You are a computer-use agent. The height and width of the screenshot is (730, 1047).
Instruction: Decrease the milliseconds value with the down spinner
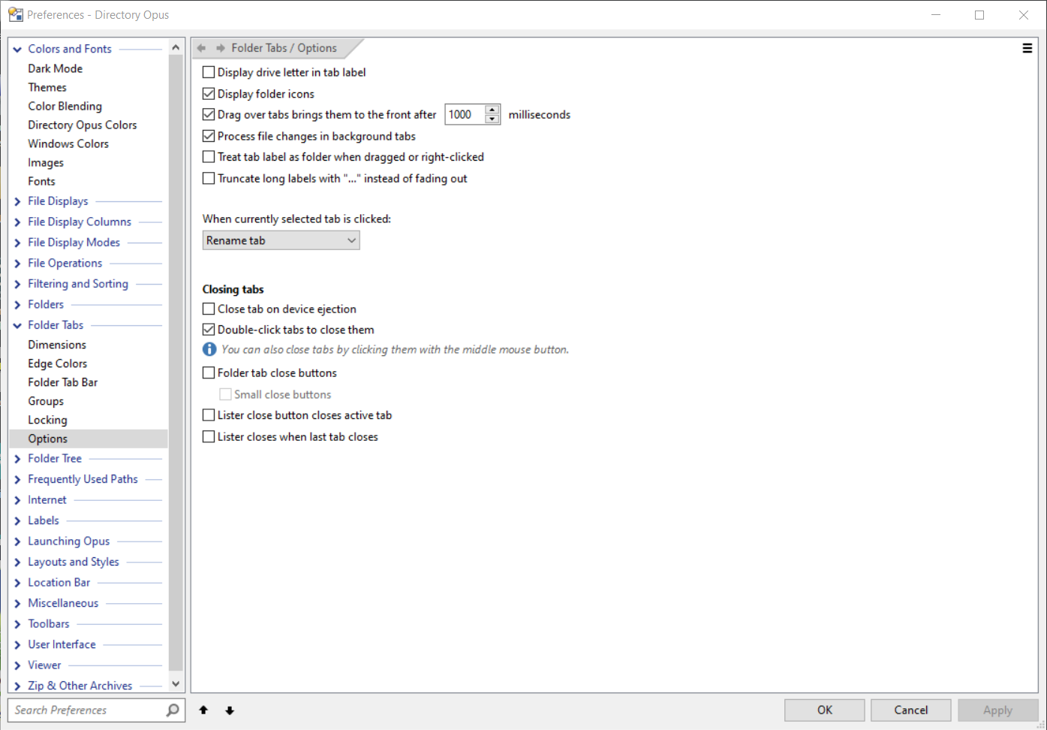point(492,119)
